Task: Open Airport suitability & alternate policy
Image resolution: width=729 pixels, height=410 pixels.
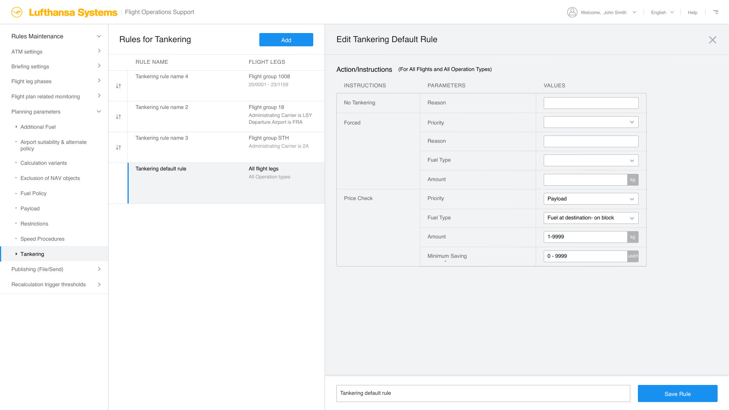Action: (54, 145)
